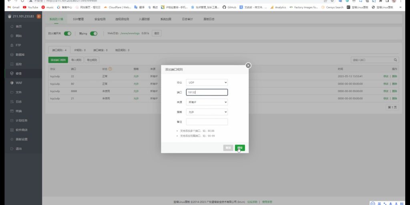The image size is (410, 205).
Task: Toggle the 禁ping switch
Action: 94,34
